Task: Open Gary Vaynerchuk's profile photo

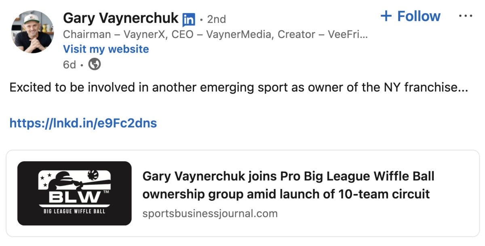Action: tap(32, 32)
